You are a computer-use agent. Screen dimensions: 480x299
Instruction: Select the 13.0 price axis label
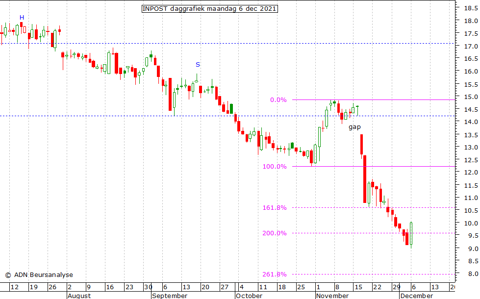[471, 147]
